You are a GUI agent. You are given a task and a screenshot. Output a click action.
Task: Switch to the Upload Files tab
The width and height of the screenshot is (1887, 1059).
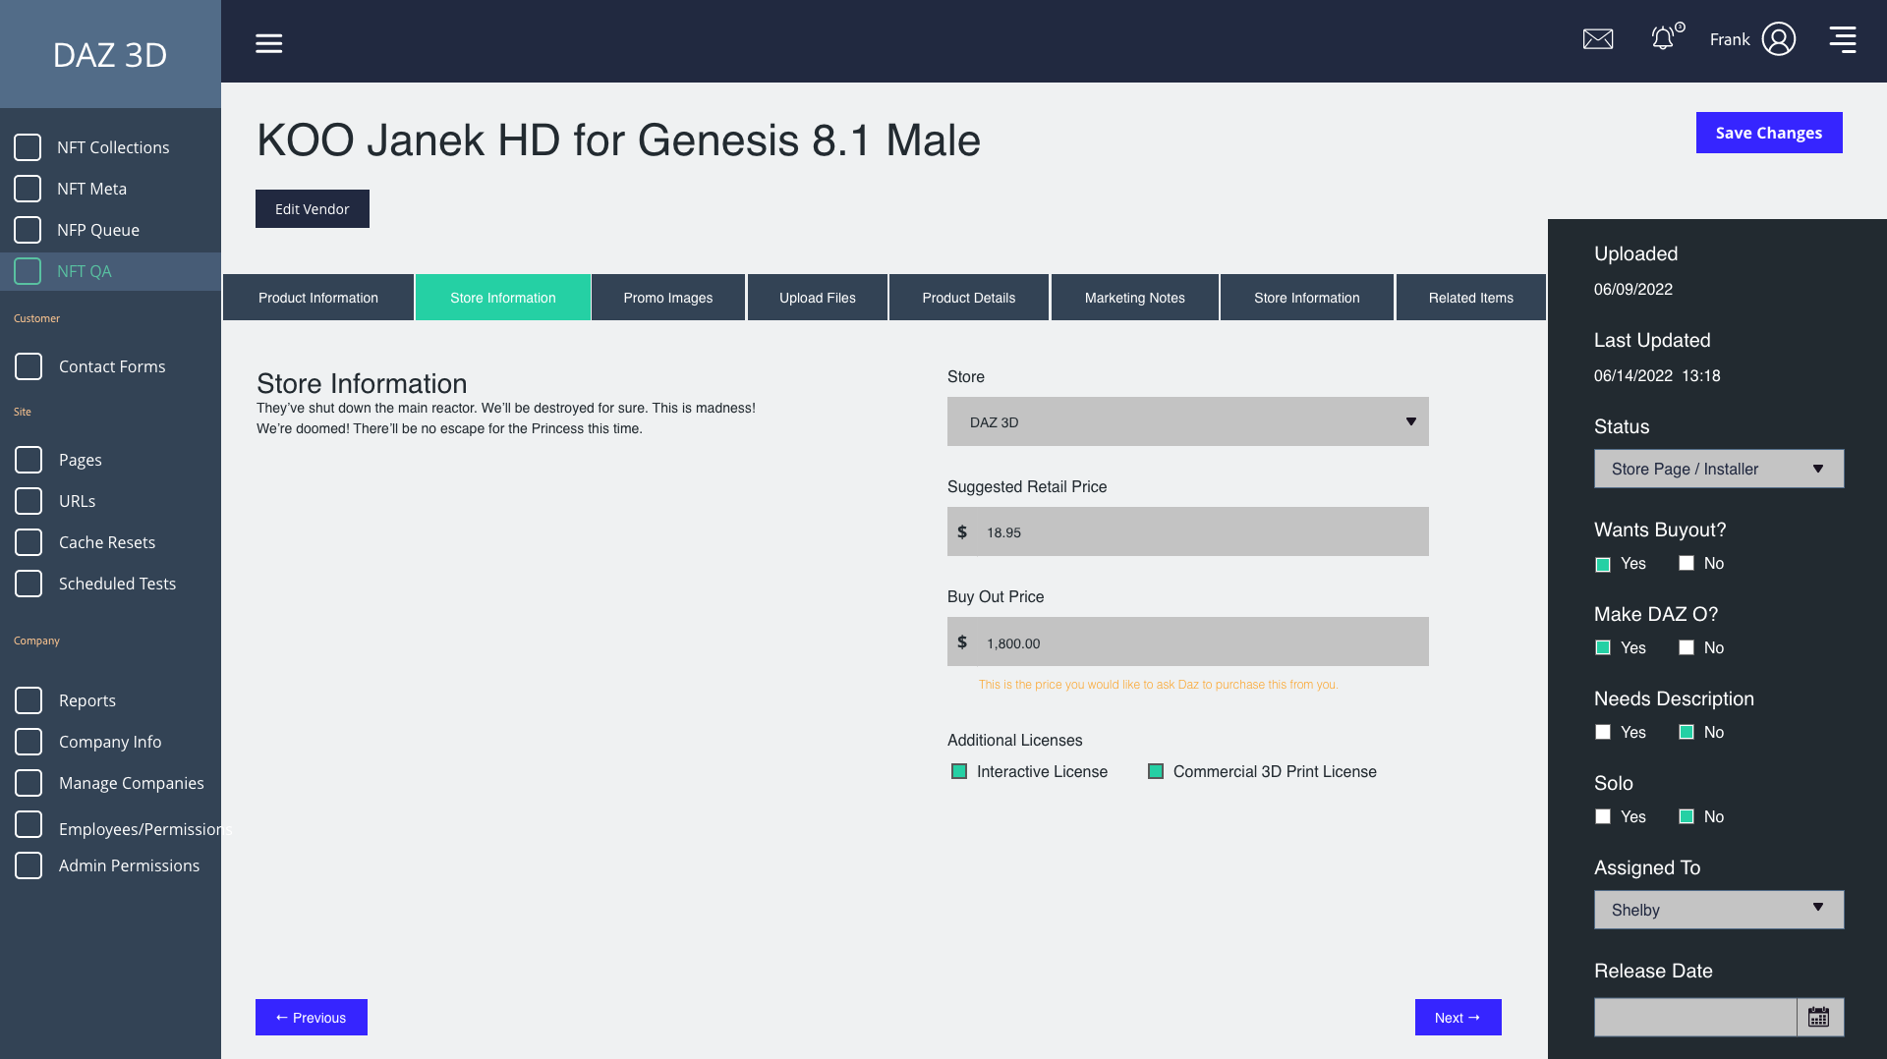point(818,298)
